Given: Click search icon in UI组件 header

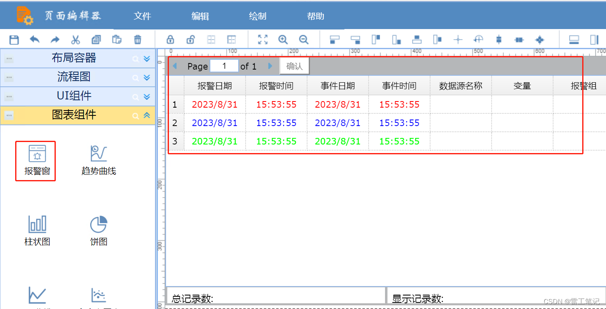Looking at the screenshot, I should (135, 97).
